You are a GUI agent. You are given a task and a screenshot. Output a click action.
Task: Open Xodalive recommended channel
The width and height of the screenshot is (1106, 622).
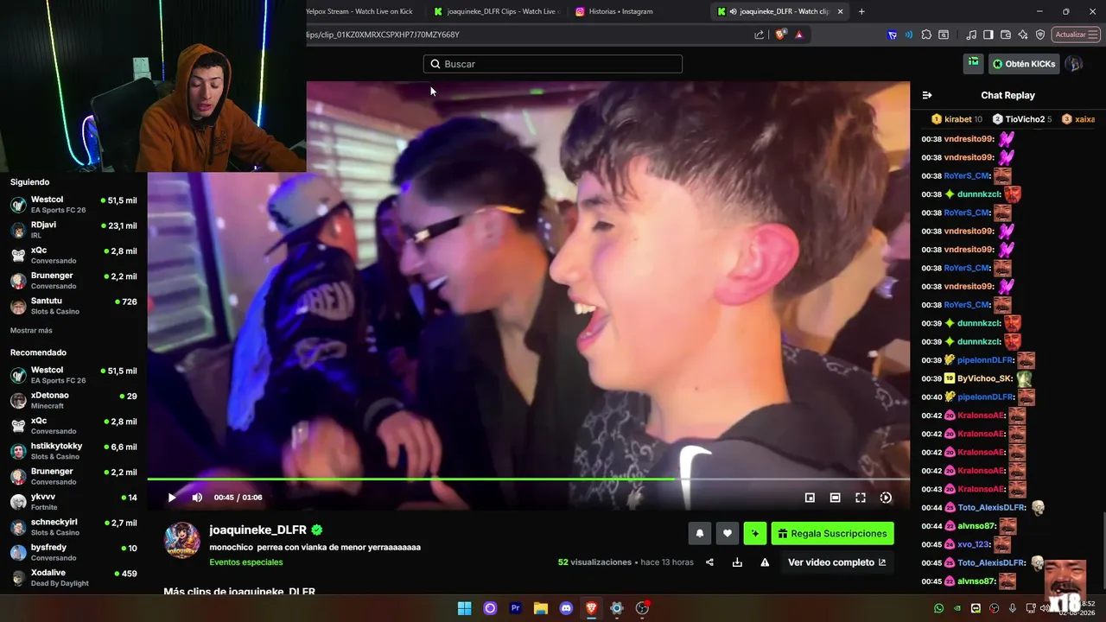point(73,578)
